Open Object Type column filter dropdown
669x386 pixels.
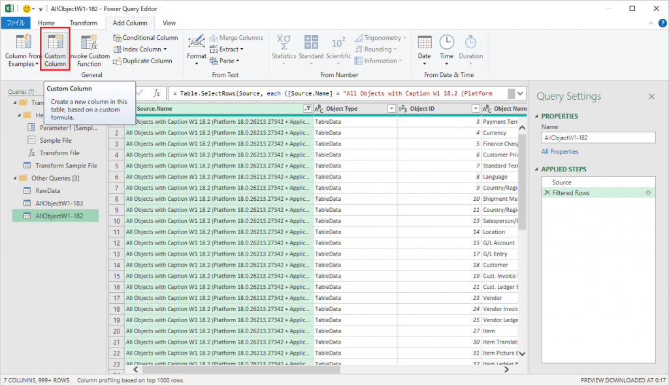[x=391, y=109]
